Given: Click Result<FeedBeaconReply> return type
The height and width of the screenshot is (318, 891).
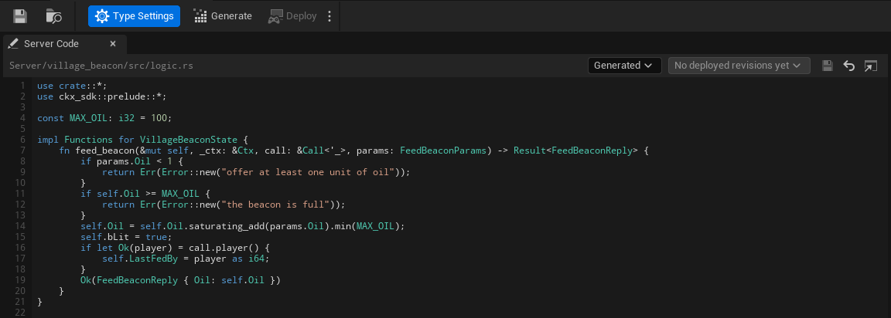Looking at the screenshot, I should 575,151.
